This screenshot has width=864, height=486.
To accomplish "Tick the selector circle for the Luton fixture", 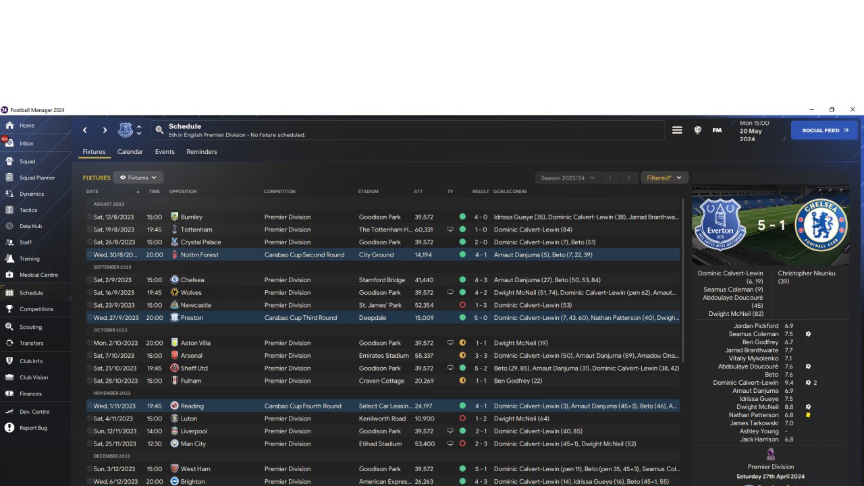I will (90, 418).
